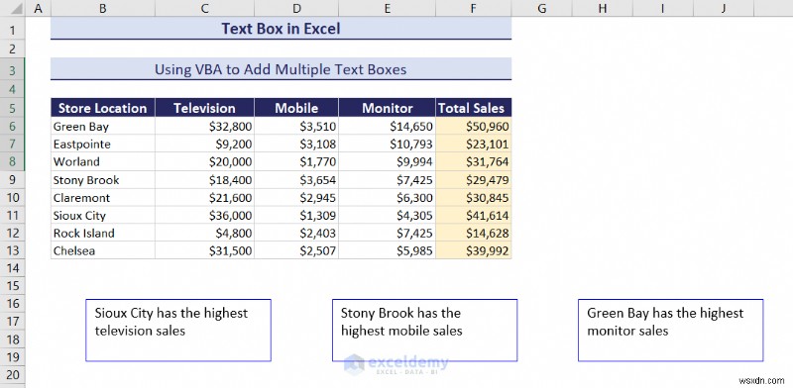Select the $30,845 total sales cell
Image resolution: width=793 pixels, height=388 pixels.
pyautogui.click(x=474, y=198)
